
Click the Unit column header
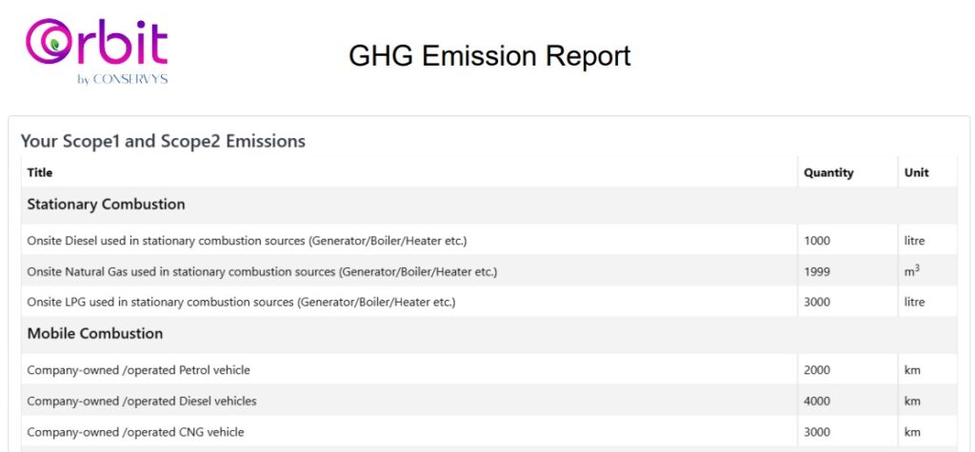(x=917, y=173)
